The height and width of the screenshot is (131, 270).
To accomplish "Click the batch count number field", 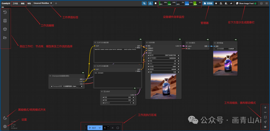I will click(105, 128).
